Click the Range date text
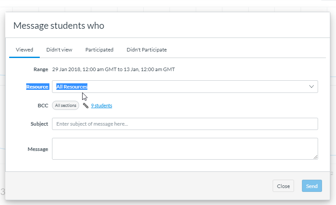This screenshot has width=336, height=205. tap(113, 69)
